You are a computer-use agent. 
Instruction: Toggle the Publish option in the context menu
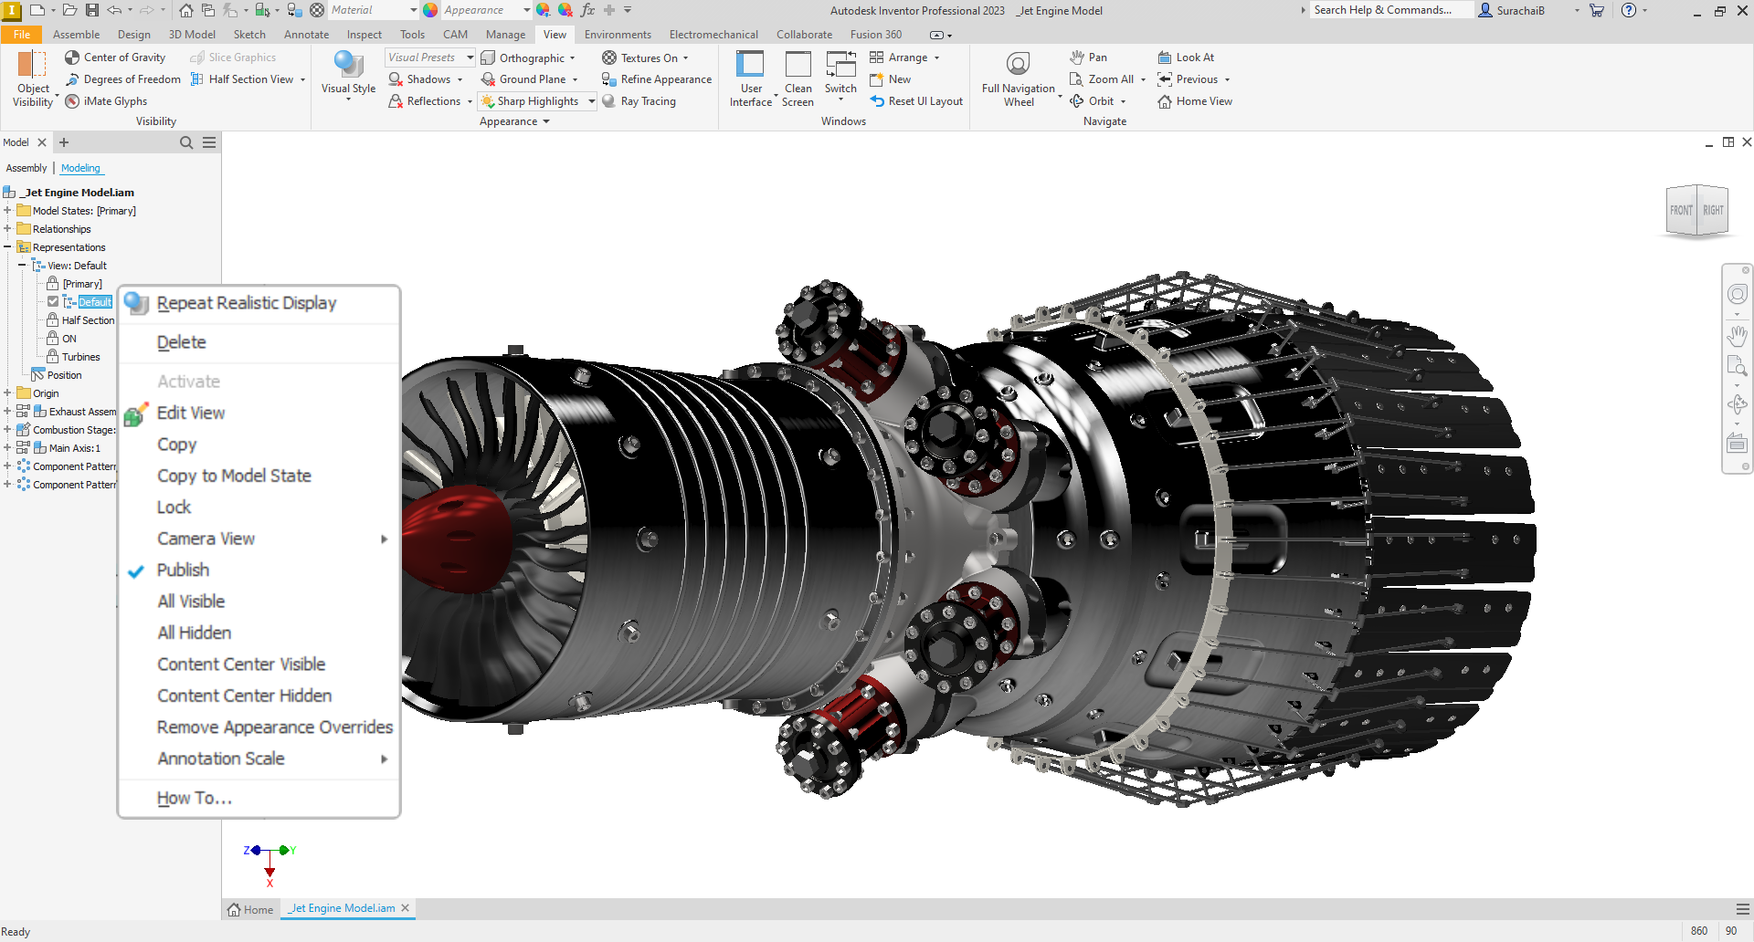[x=183, y=570]
